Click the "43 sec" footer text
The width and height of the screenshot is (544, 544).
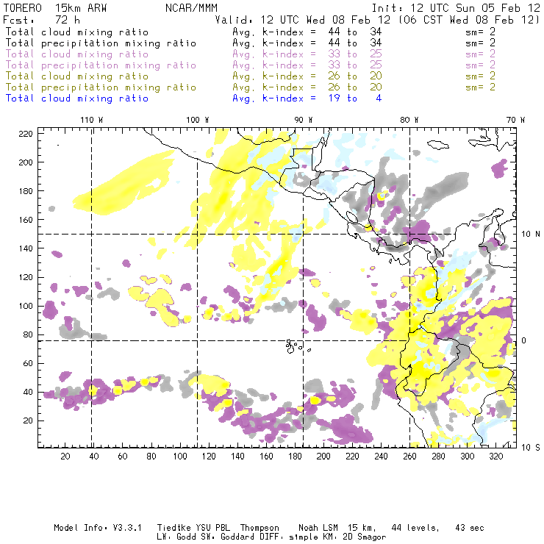coord(470,528)
